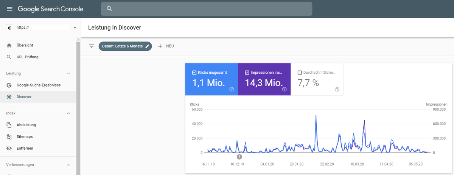Open the hamburger main menu
454x175 pixels.
[x=9, y=9]
